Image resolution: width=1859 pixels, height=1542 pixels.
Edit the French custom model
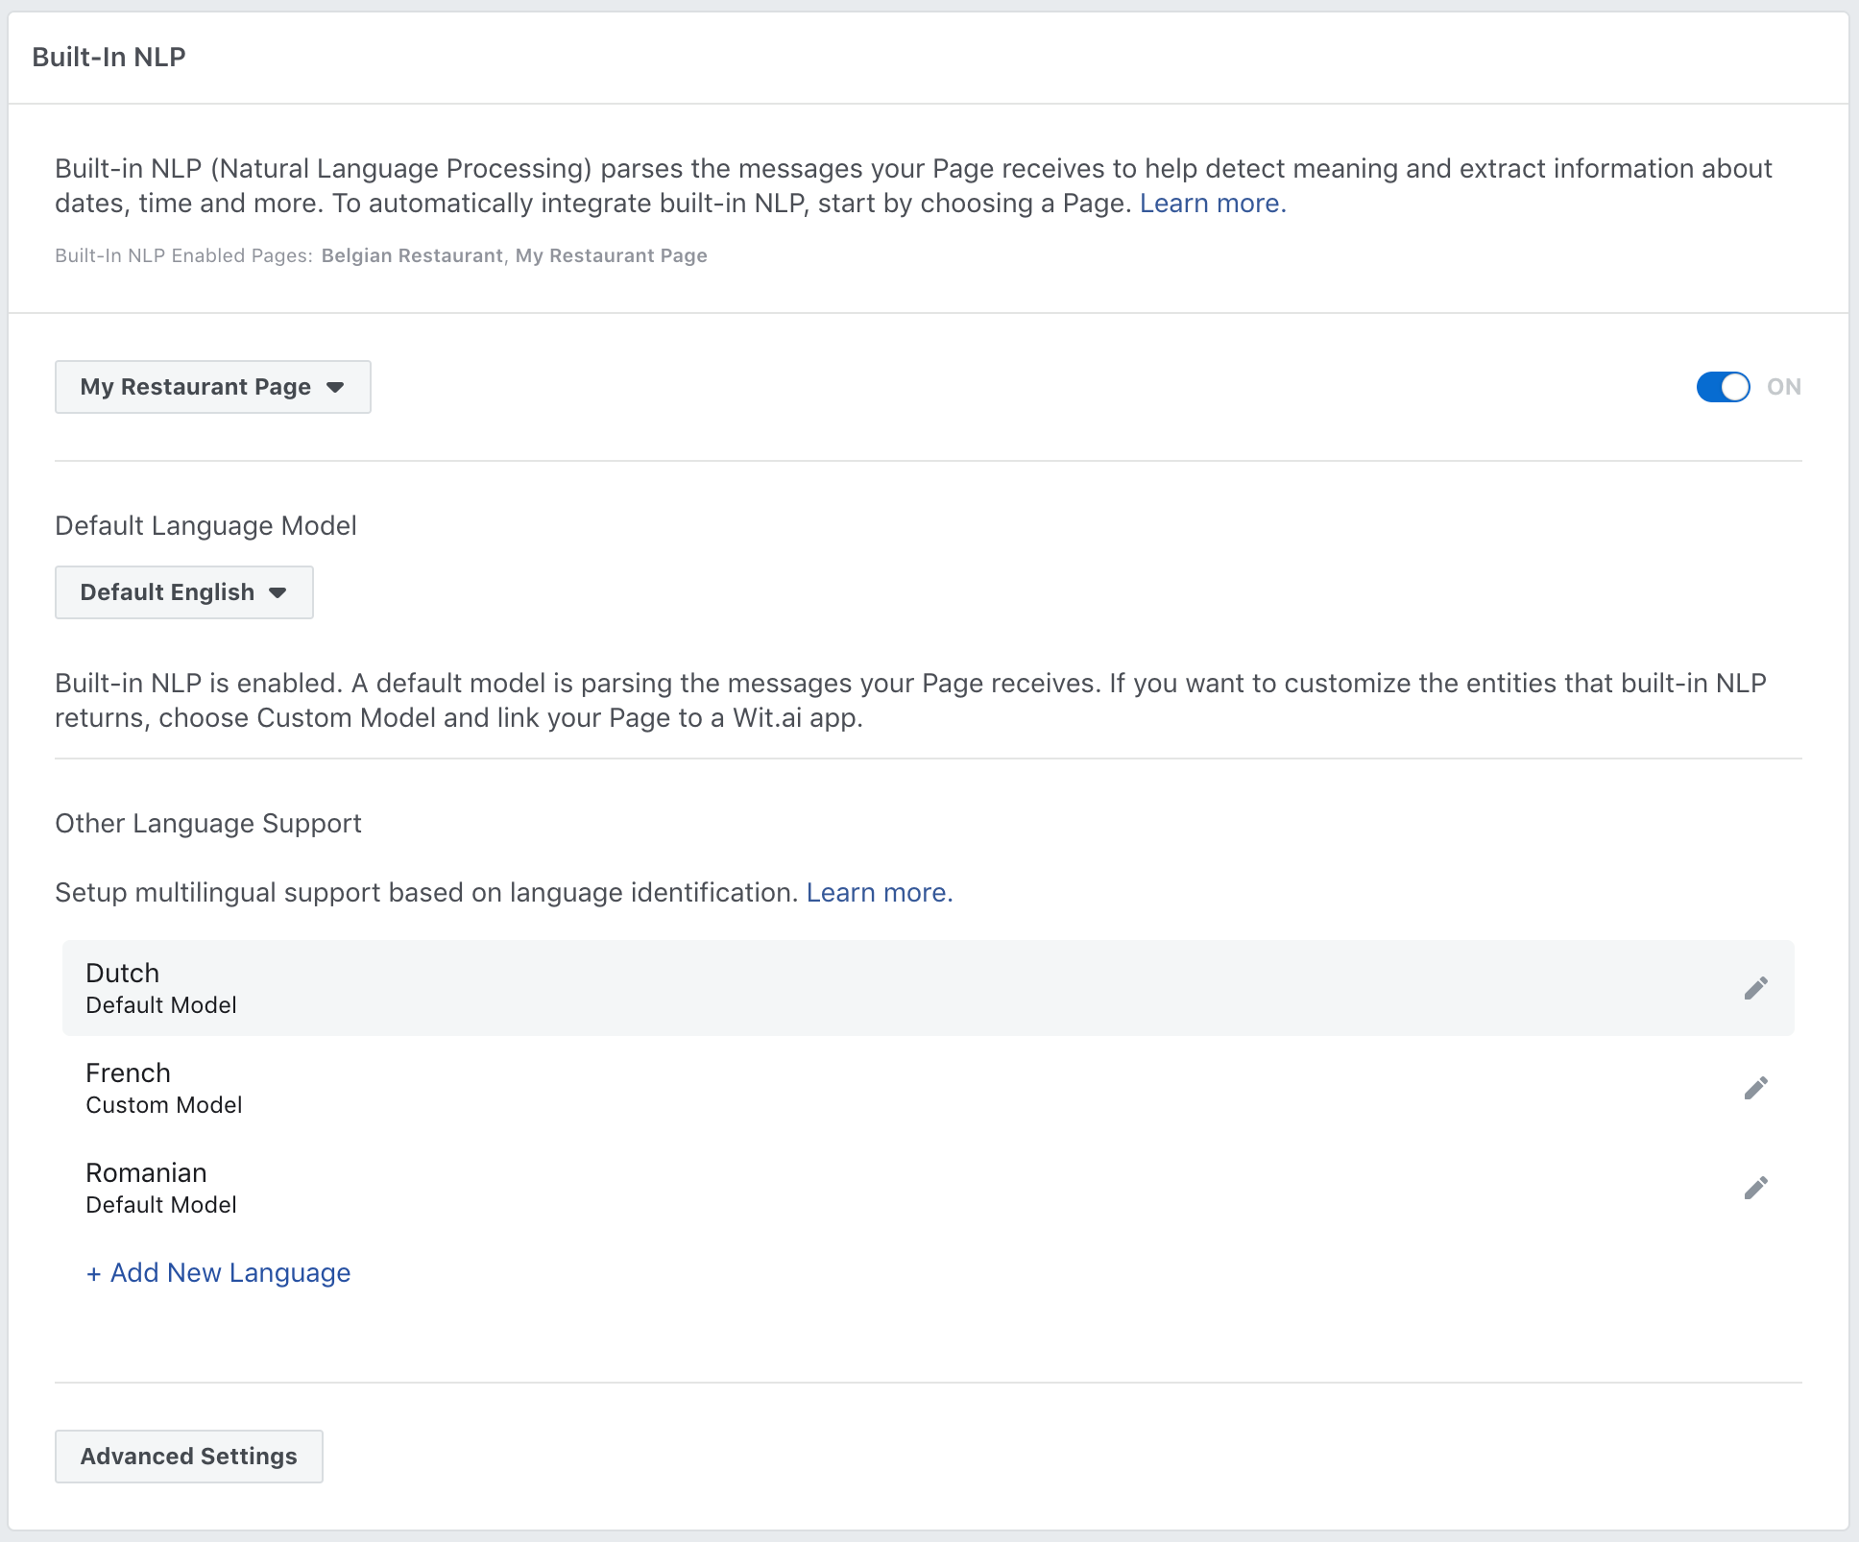pyautogui.click(x=1756, y=1087)
